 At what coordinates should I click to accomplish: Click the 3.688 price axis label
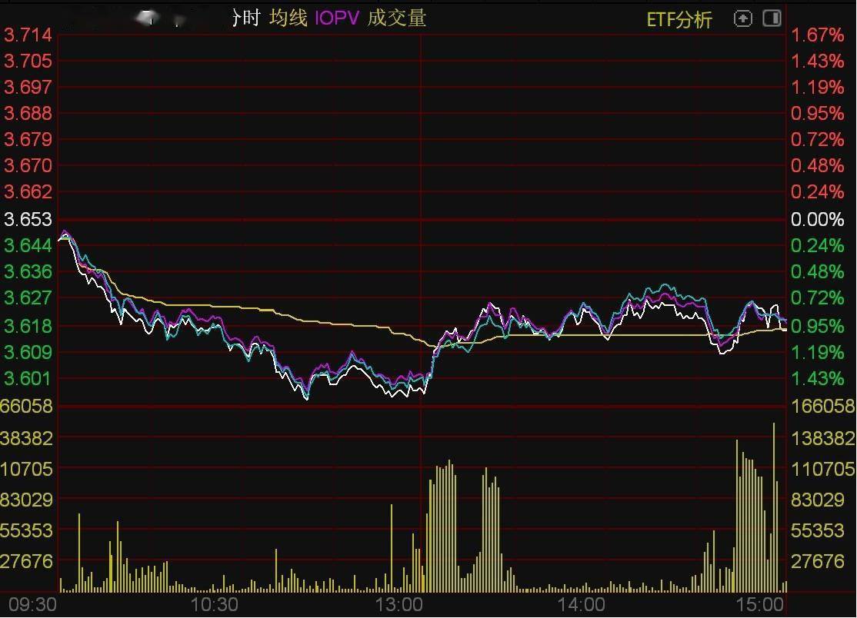pyautogui.click(x=28, y=113)
